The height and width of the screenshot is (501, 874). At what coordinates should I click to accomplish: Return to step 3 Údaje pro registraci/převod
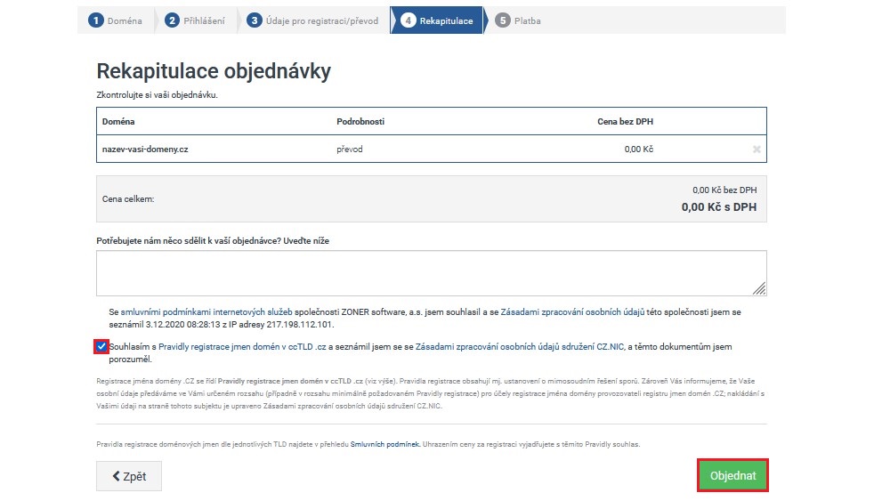click(x=315, y=20)
